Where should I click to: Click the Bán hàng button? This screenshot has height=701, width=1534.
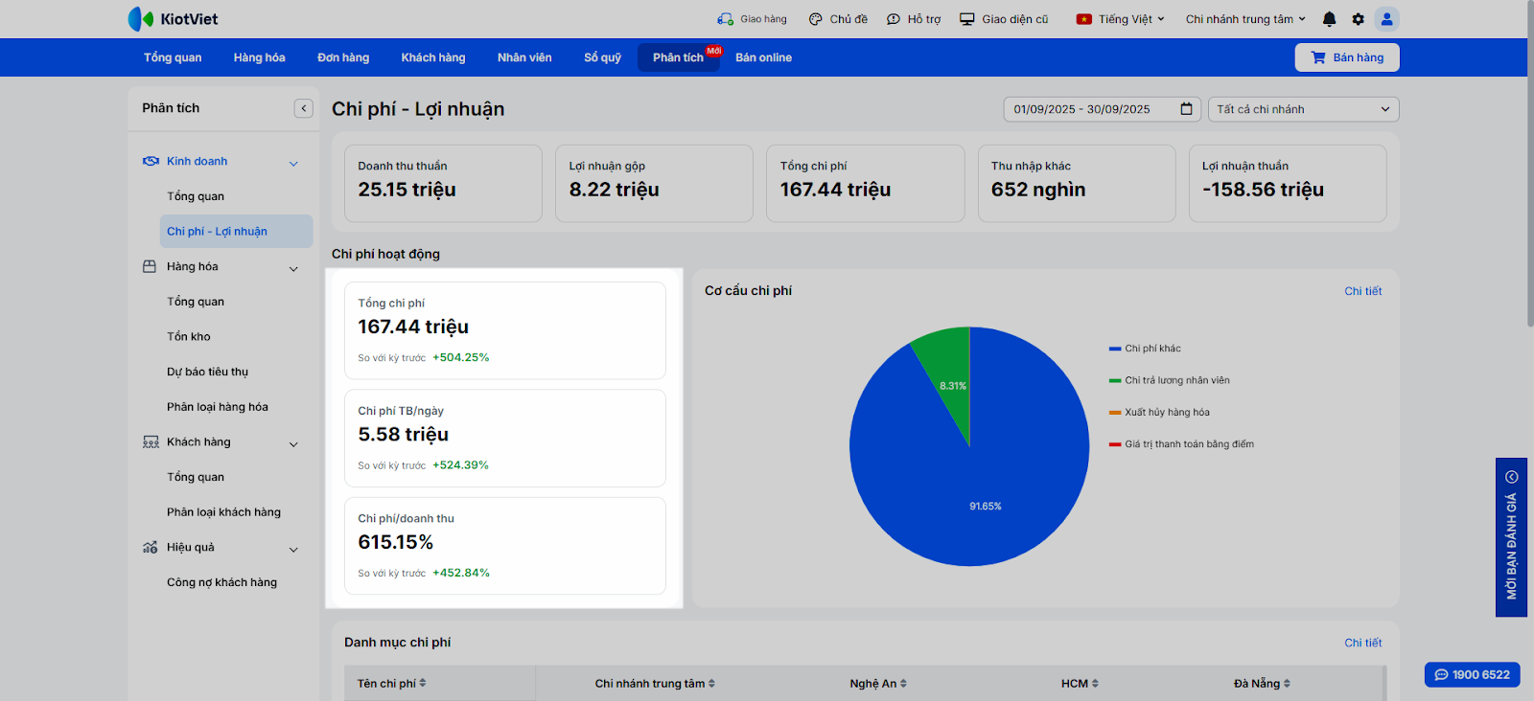1347,57
